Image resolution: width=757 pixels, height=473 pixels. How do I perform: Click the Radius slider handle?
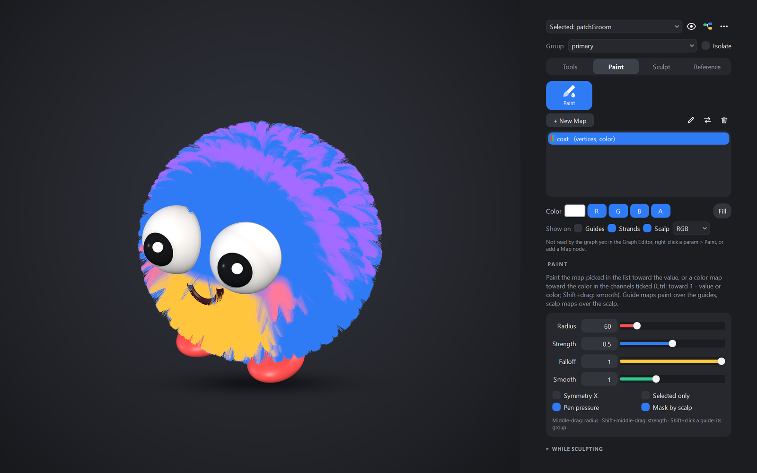637,326
